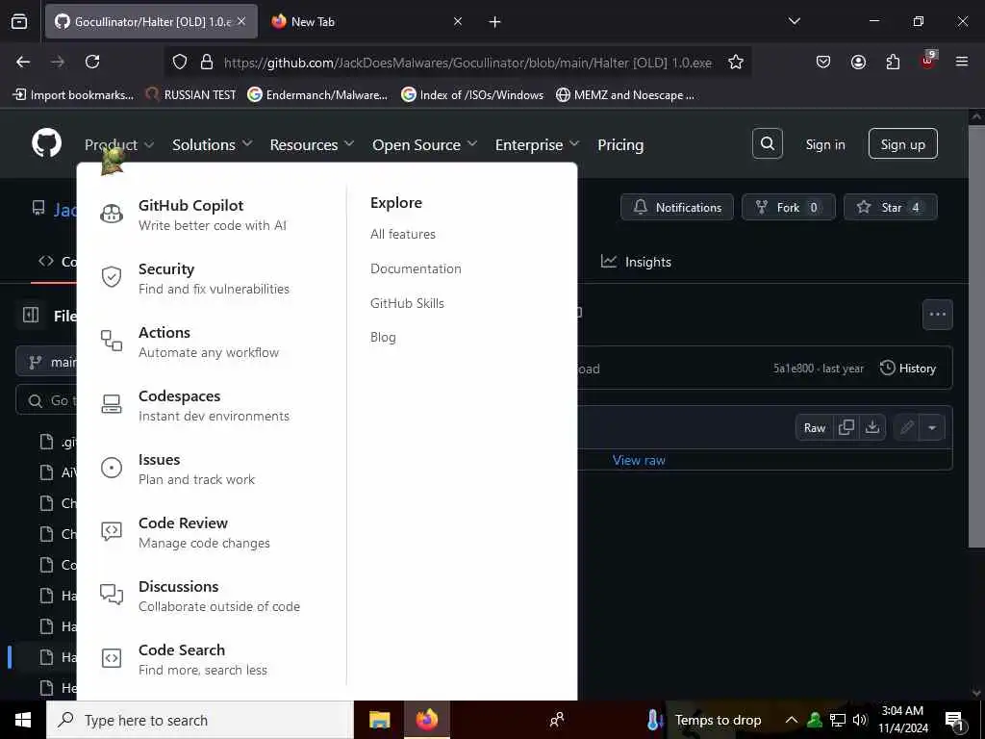The width and height of the screenshot is (985, 739).
Task: Click Import bookmarks in bookmarks bar
Action: [73, 95]
